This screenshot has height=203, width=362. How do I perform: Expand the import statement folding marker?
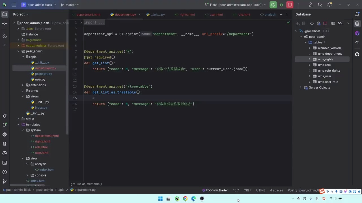coord(81,22)
